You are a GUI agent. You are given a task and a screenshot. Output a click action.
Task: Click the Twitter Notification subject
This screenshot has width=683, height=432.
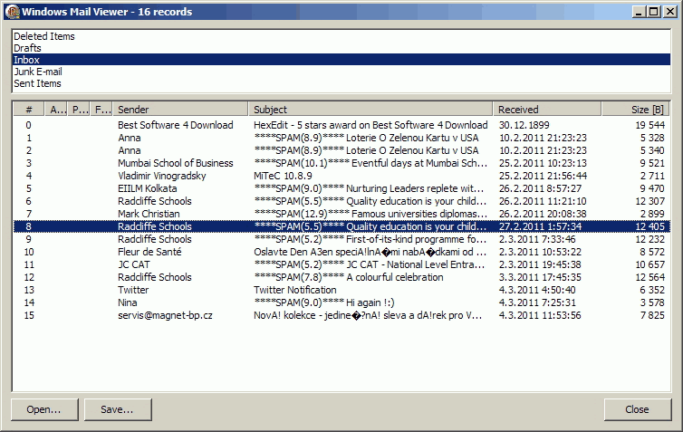(x=295, y=289)
